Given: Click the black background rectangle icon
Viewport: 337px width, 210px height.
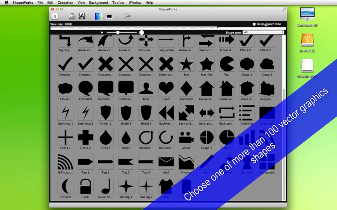Looking at the screenshot, I should [109, 16].
